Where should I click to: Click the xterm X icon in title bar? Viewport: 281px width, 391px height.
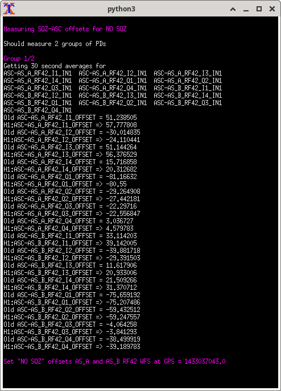pyautogui.click(x=9, y=9)
